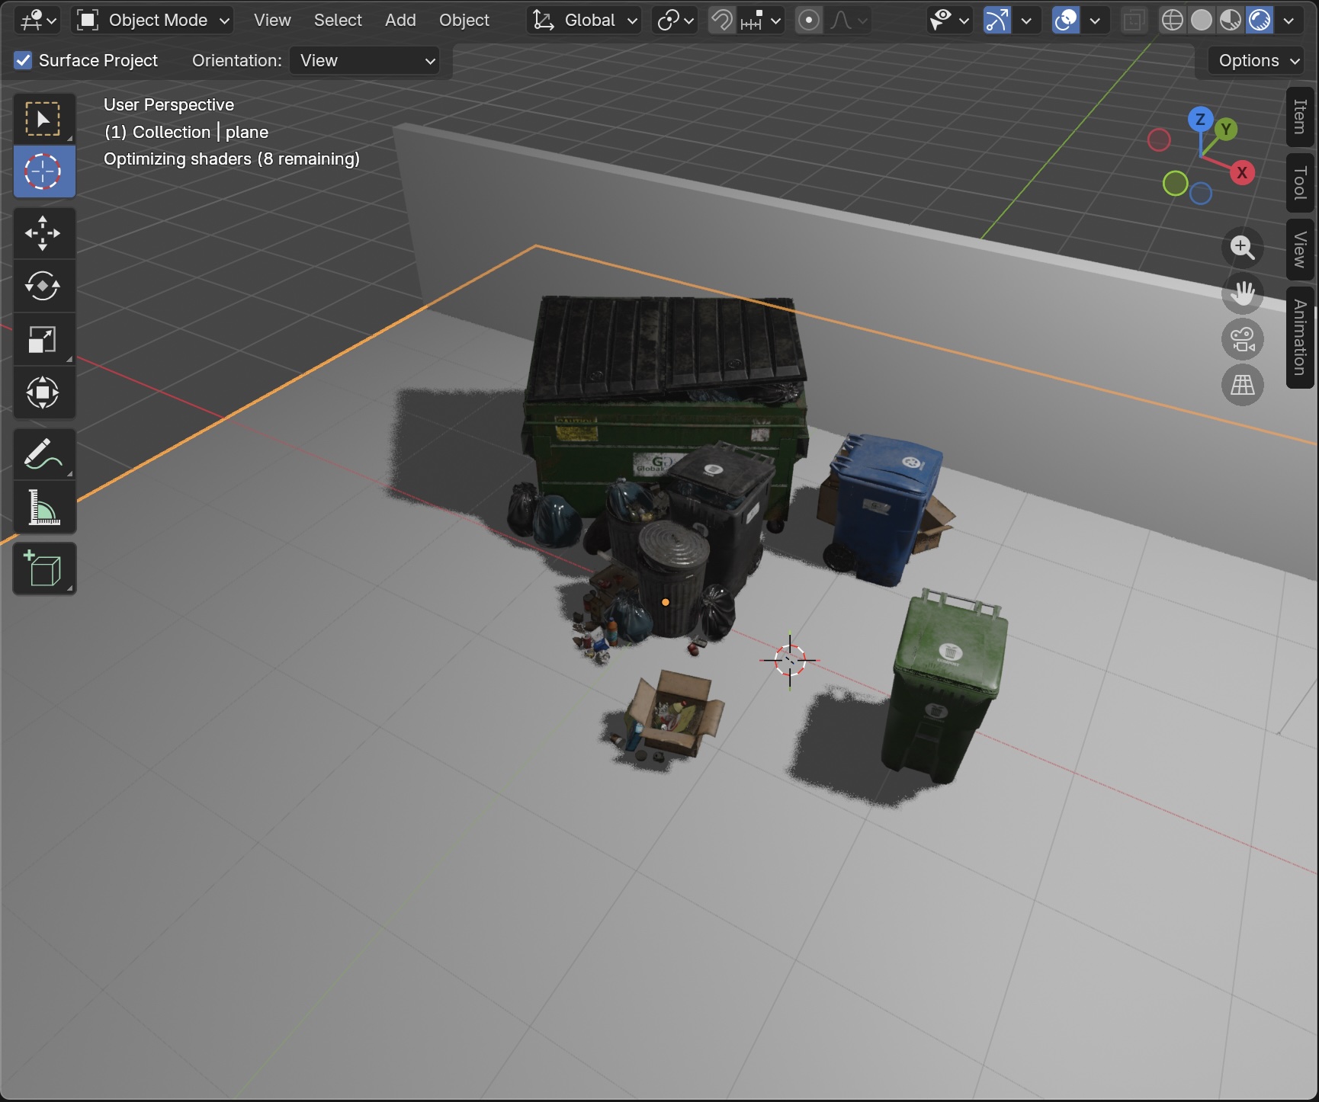The height and width of the screenshot is (1102, 1319).
Task: Choose the Measure ruler tool
Action: pyautogui.click(x=43, y=508)
